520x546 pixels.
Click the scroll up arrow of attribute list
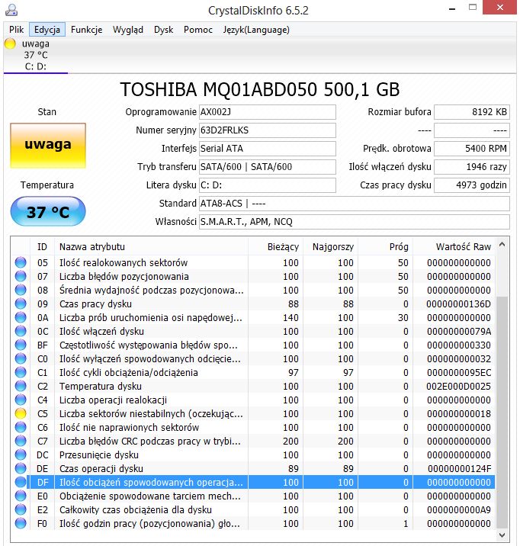[502, 245]
